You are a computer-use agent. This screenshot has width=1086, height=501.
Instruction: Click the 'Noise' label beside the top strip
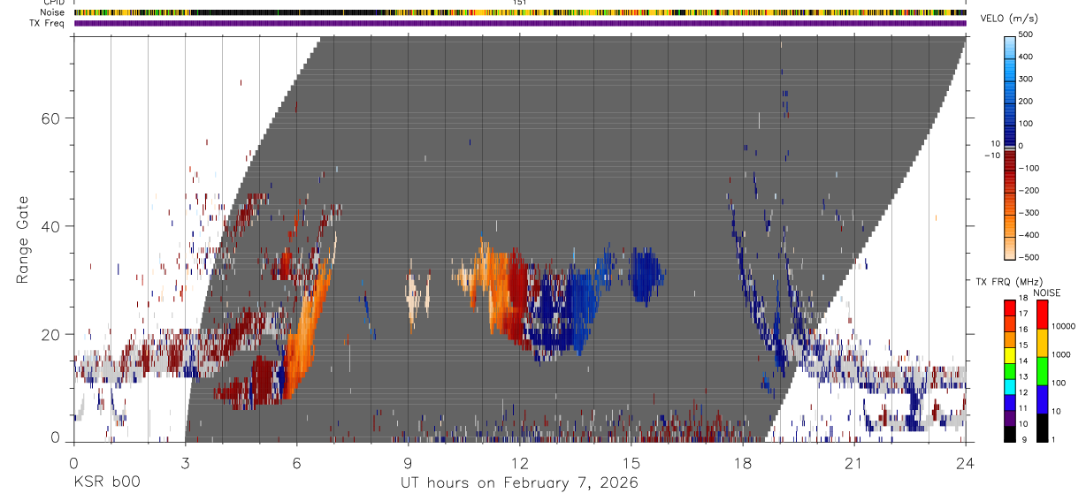(53, 12)
